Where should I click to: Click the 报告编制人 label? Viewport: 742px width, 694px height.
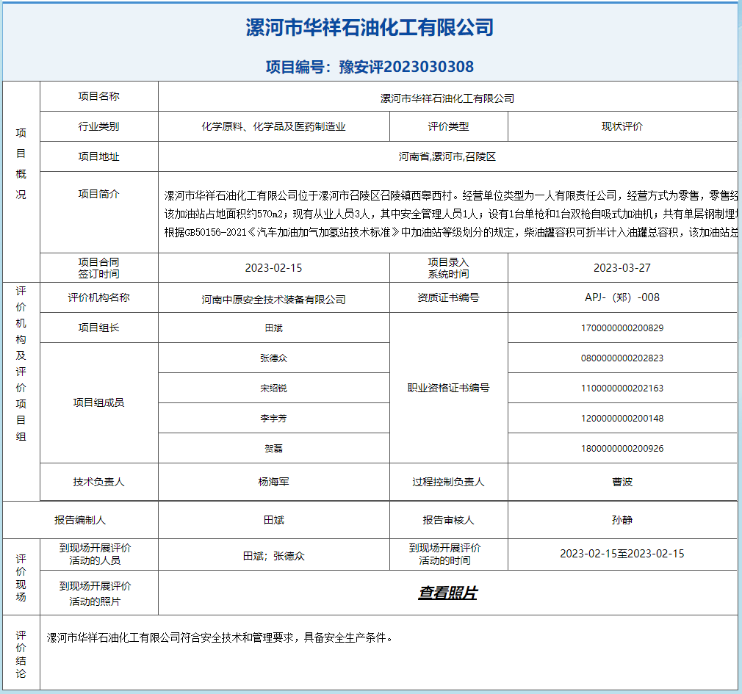[80, 520]
